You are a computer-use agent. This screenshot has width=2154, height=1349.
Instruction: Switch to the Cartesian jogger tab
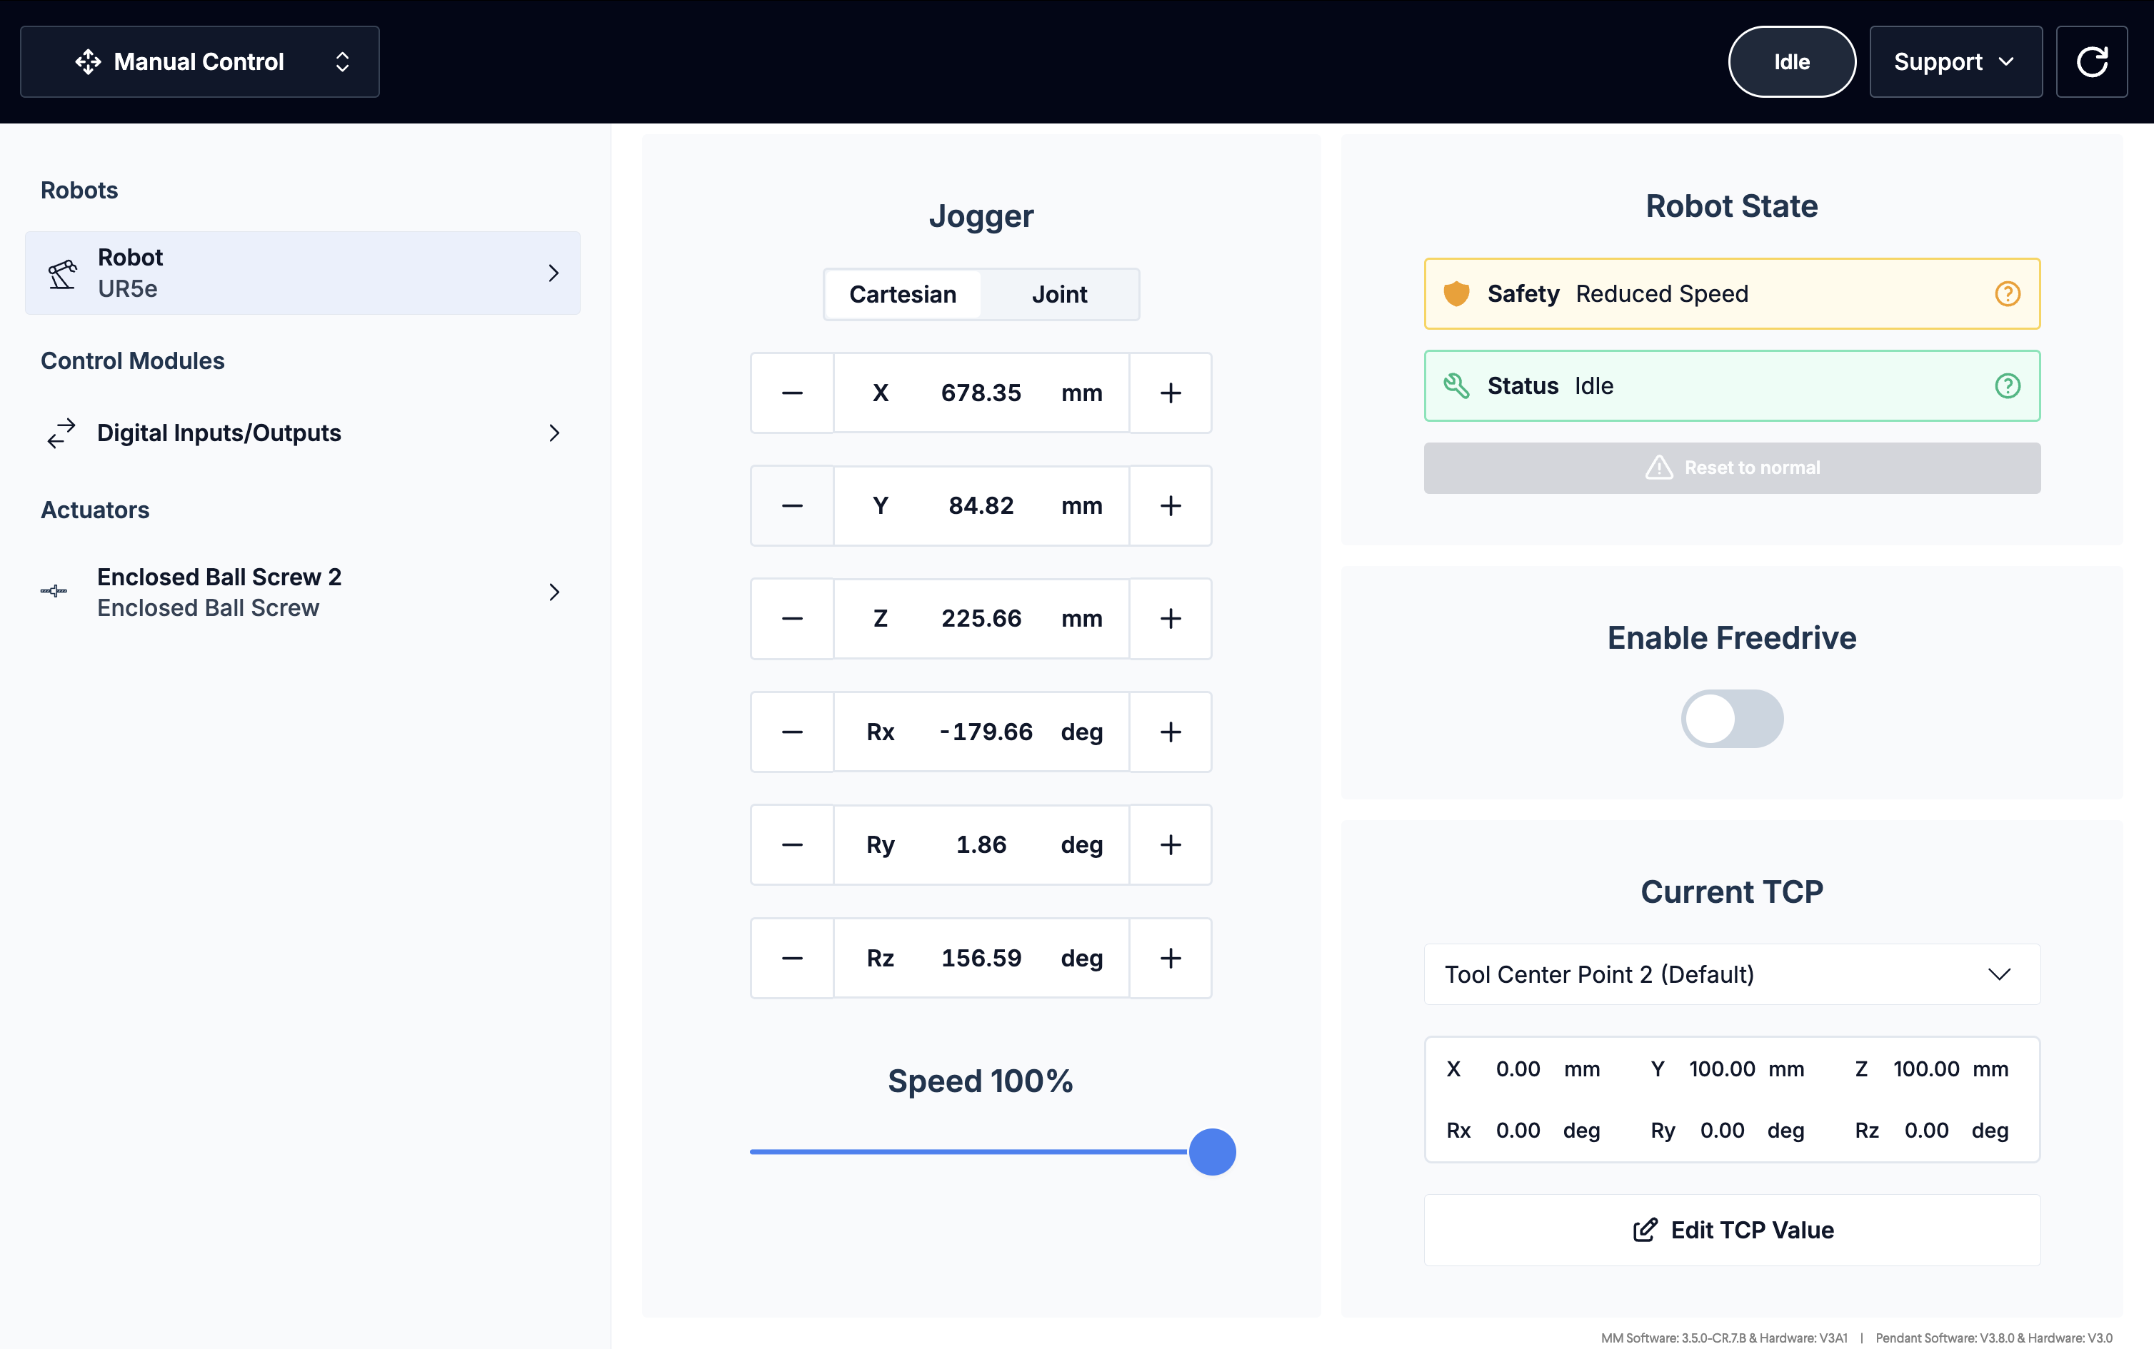point(903,294)
